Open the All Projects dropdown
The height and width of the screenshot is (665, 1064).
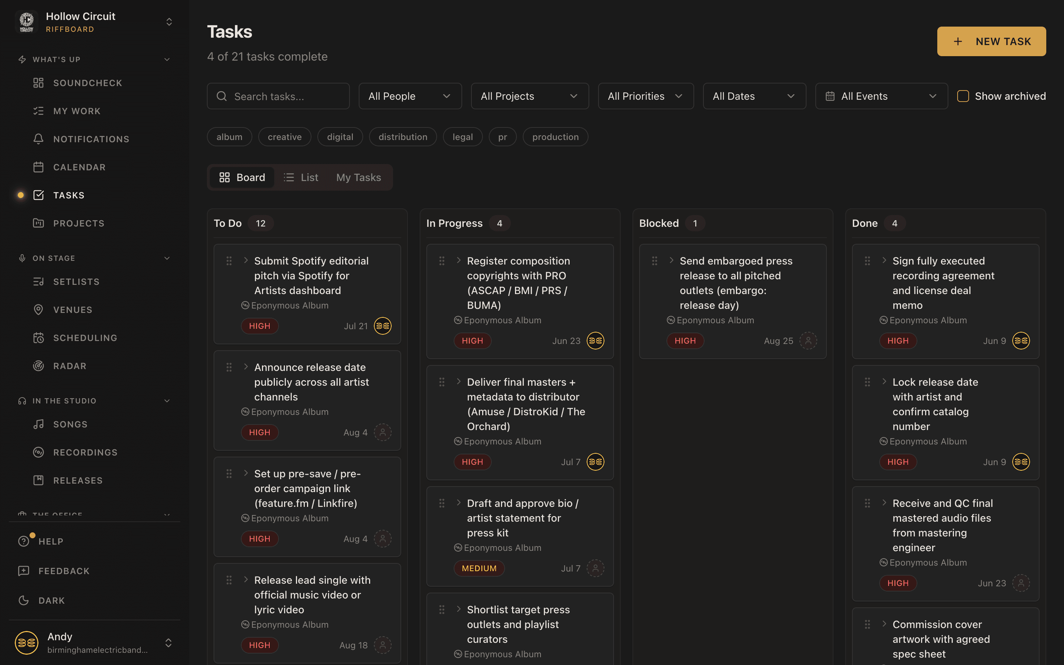coord(530,96)
